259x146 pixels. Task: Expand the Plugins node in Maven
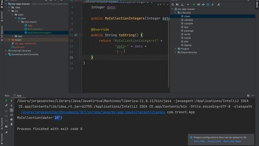tap(175, 49)
